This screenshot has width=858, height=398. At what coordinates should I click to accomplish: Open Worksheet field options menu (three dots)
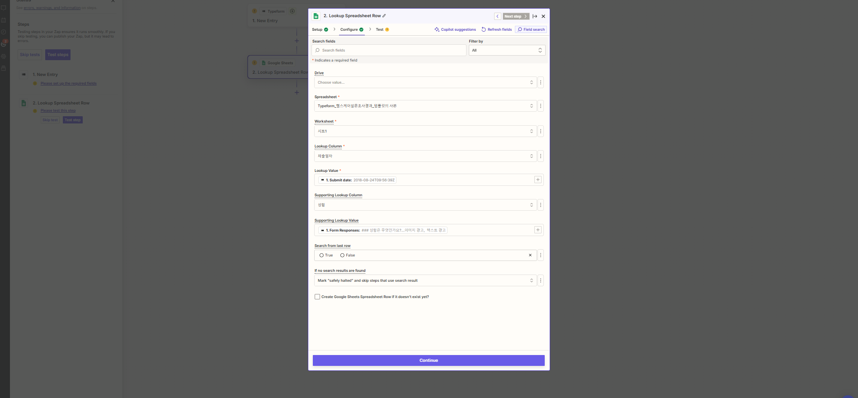(x=541, y=131)
